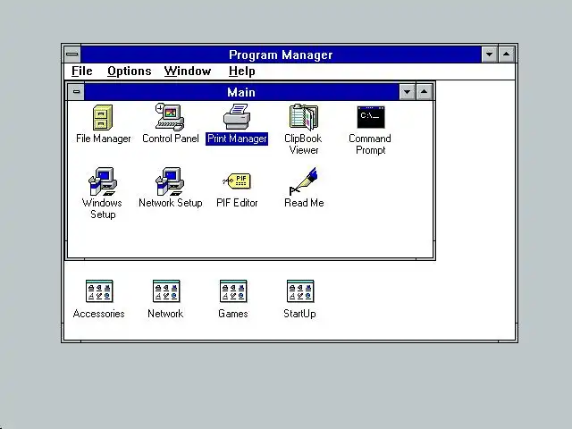Click the 'PIF Editor' label text
The image size is (572, 429).
point(237,203)
